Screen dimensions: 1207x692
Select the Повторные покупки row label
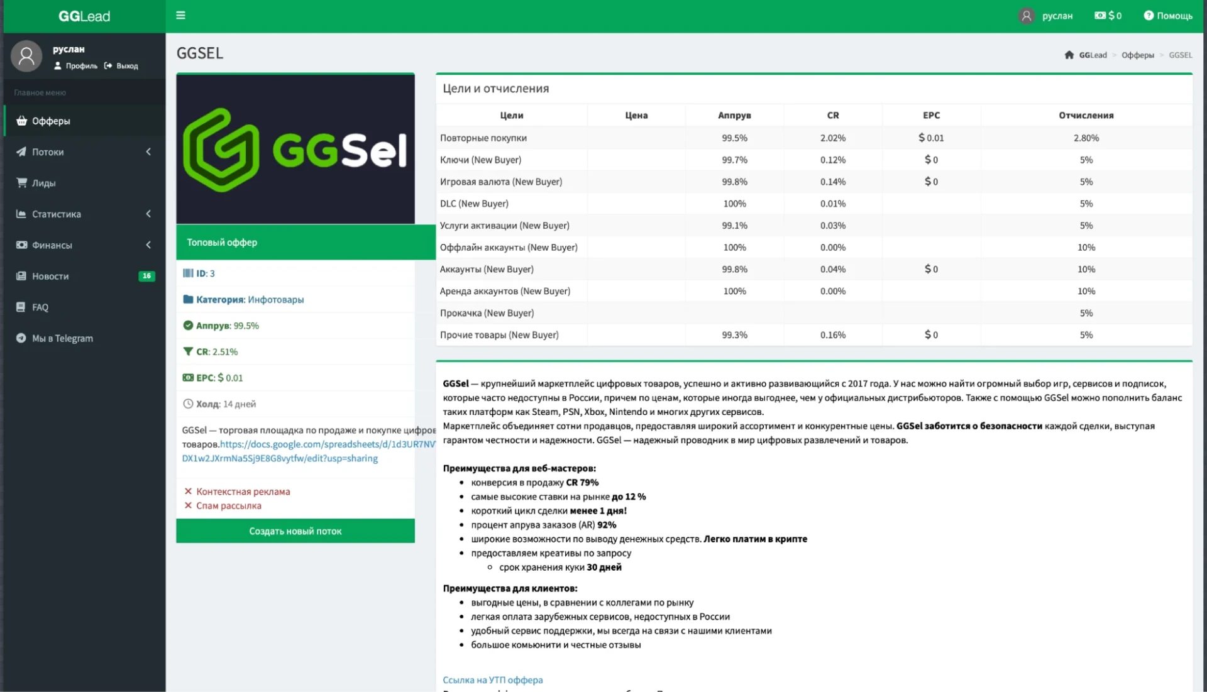point(483,138)
